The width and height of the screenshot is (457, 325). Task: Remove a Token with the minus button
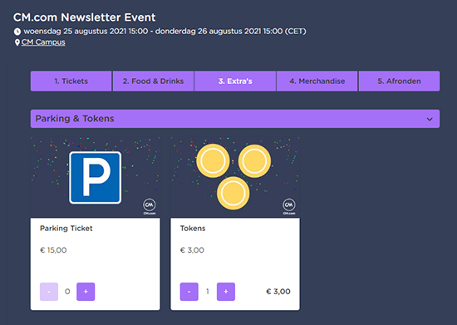click(189, 292)
